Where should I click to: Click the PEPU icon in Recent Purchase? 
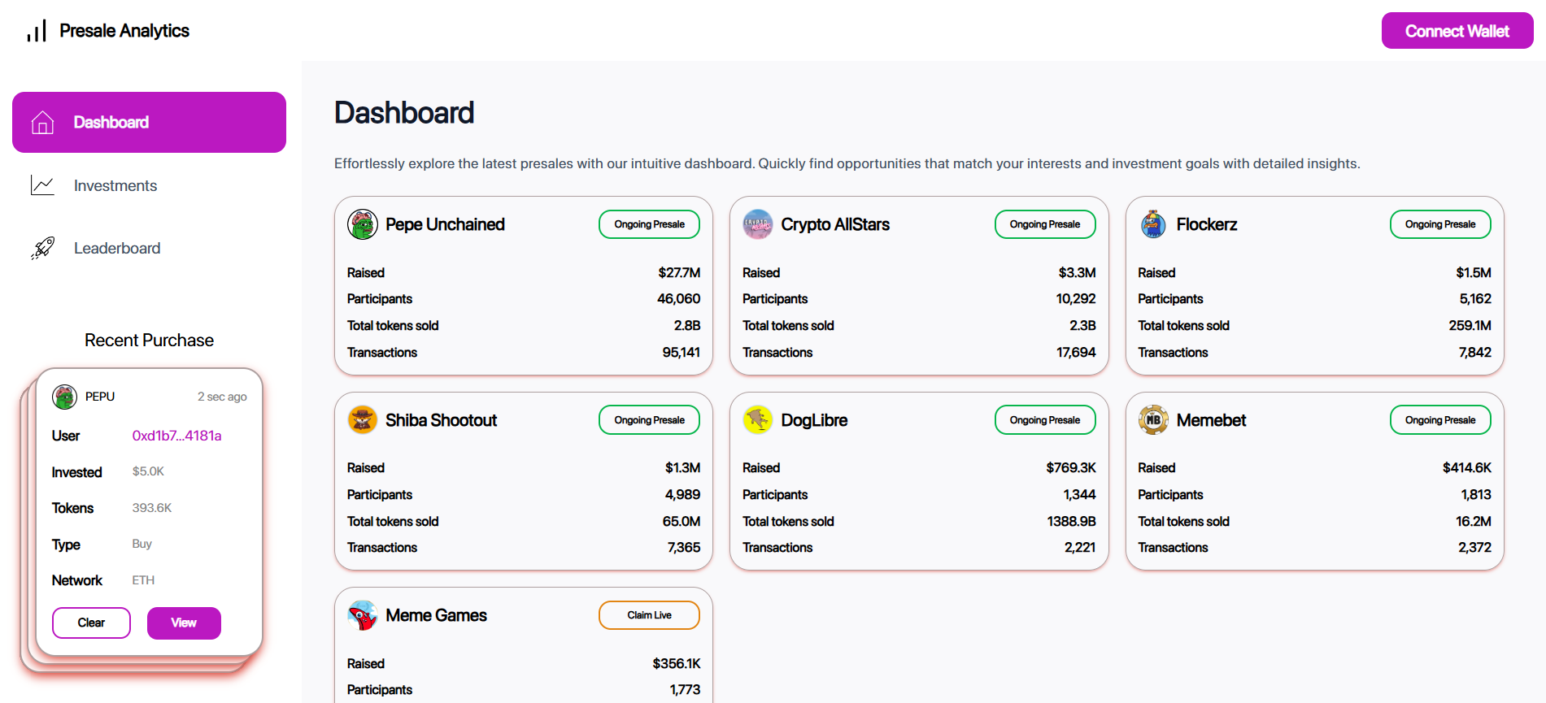[x=65, y=397]
